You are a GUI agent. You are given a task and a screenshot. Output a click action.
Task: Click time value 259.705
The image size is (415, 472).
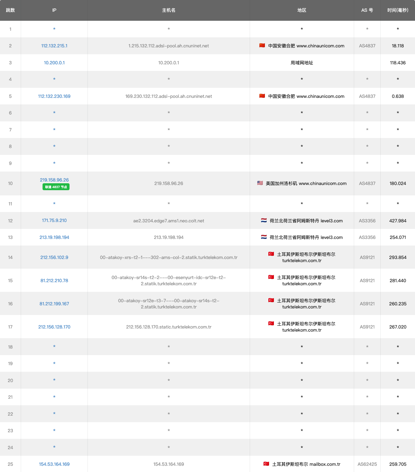coord(398,464)
